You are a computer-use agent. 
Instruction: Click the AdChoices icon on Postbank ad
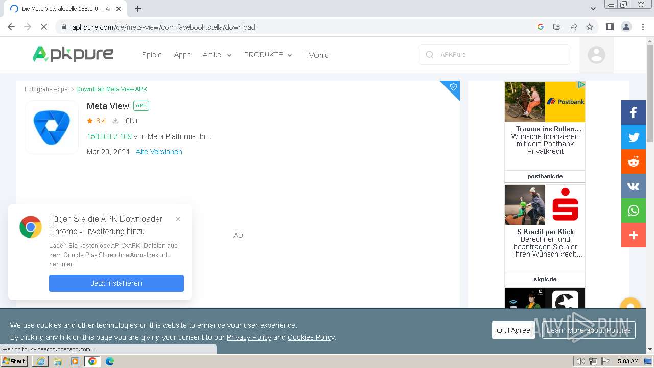[x=581, y=85]
